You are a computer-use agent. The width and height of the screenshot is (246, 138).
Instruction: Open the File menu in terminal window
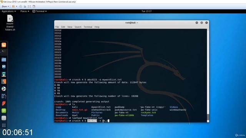(x=57, y=27)
